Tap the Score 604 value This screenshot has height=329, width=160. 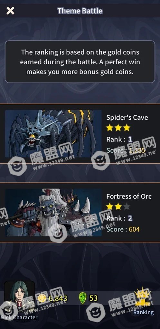point(134,229)
